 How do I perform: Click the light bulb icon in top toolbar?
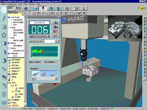click(84, 8)
